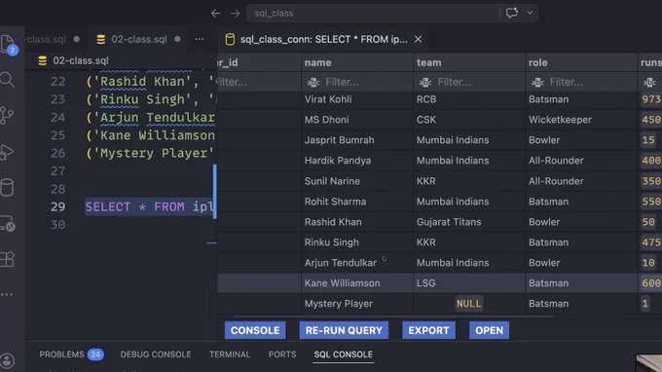The width and height of the screenshot is (662, 372).
Task: Select the Jasprit Bumrah name cell
Action: coord(357,140)
